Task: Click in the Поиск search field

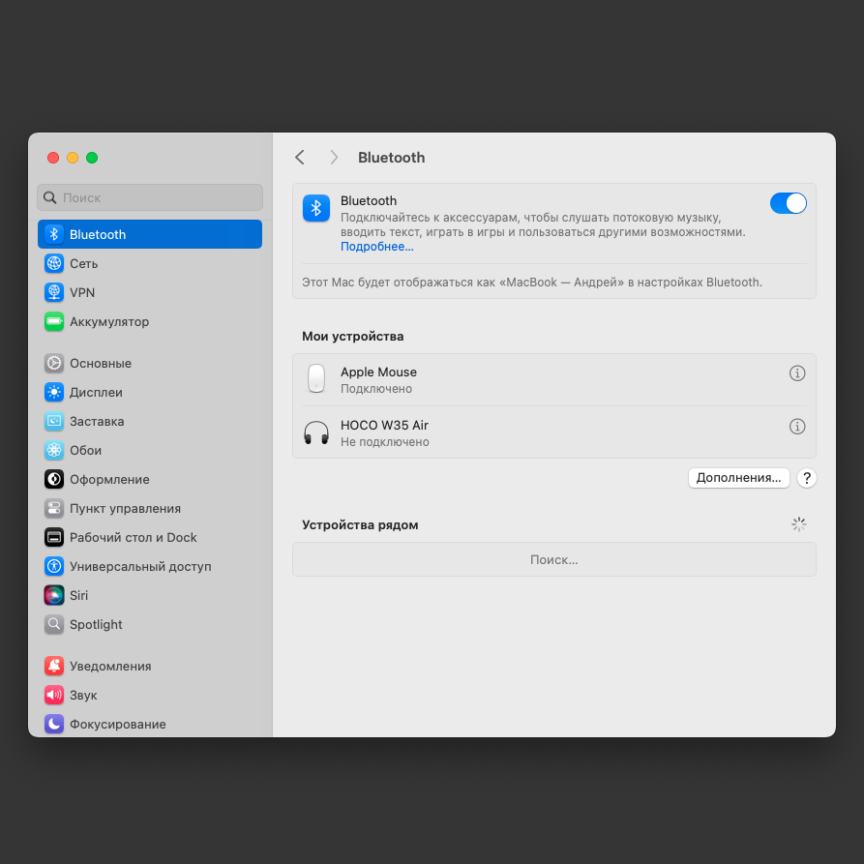Action: 150,197
